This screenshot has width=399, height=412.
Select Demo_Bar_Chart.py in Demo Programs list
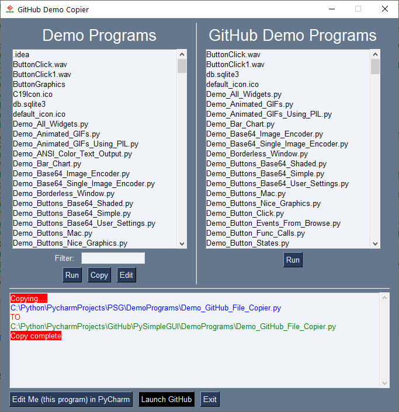pyautogui.click(x=95, y=164)
